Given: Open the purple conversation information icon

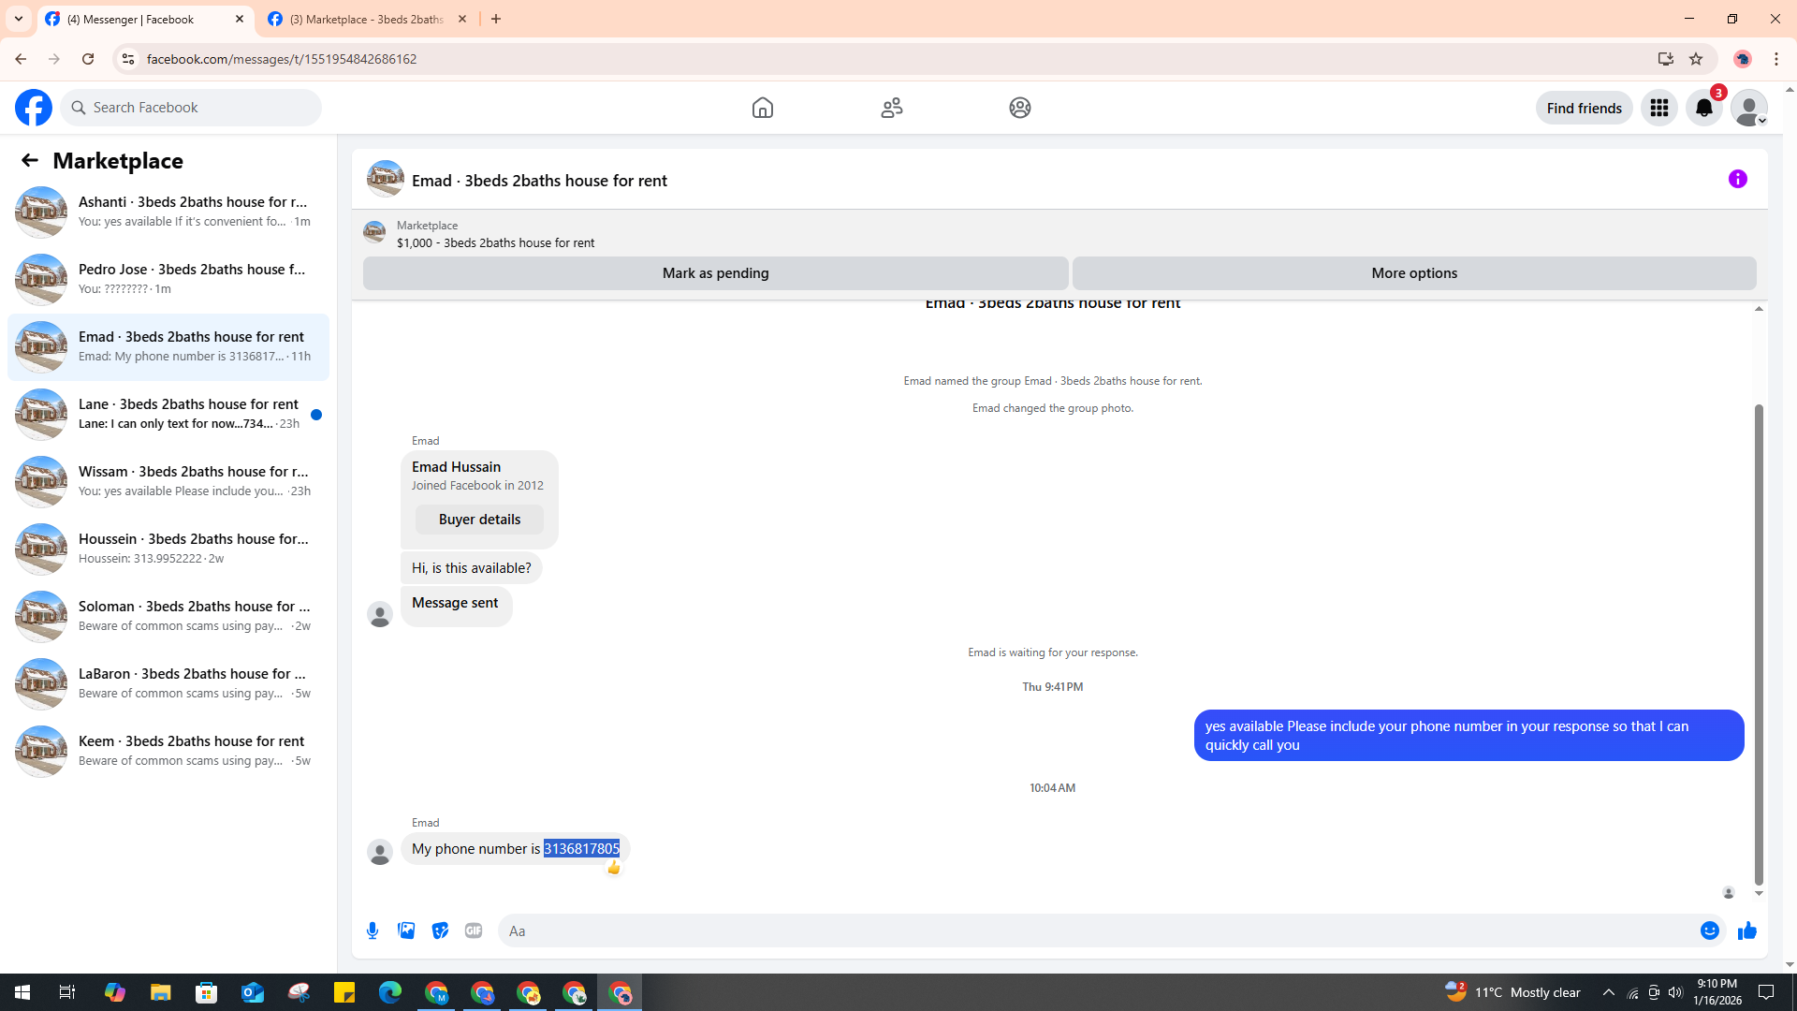Looking at the screenshot, I should 1737,179.
